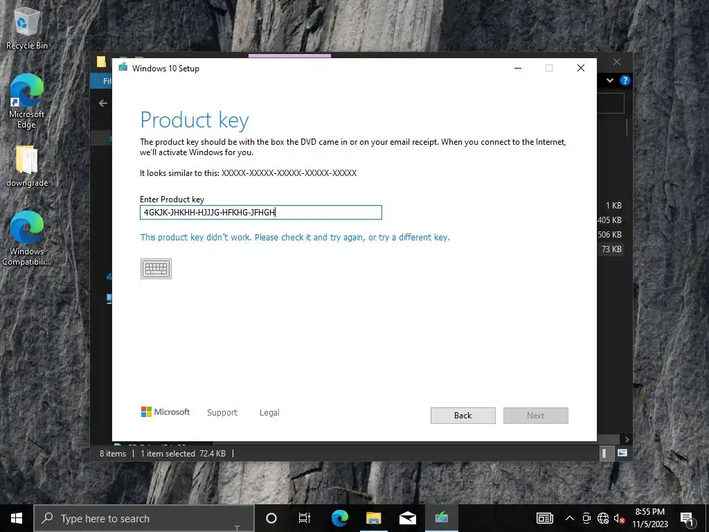Open the Support link

tap(222, 412)
